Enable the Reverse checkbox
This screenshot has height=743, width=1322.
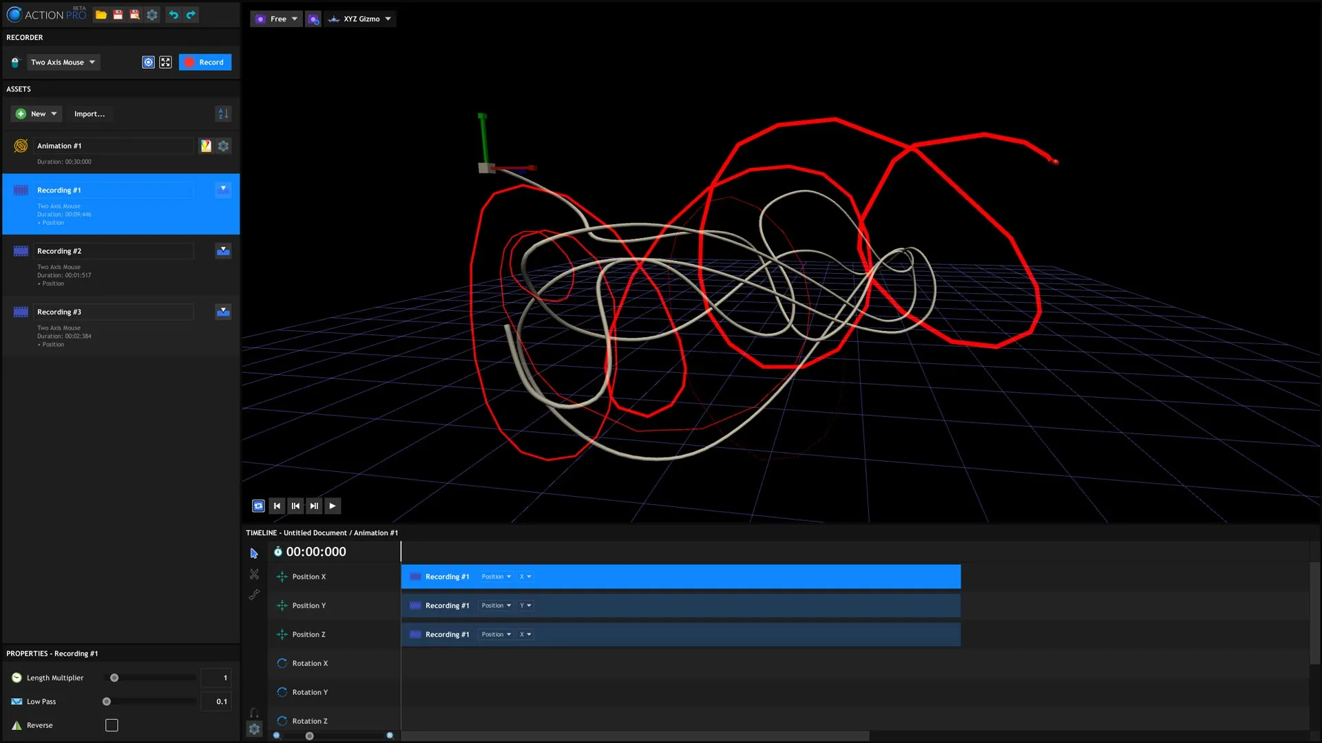[x=112, y=725]
